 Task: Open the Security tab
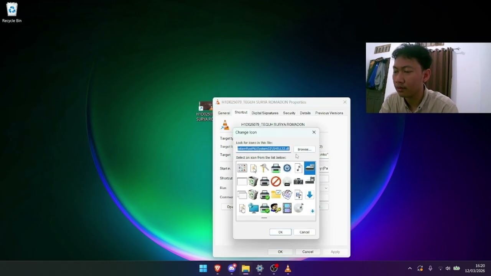289,113
